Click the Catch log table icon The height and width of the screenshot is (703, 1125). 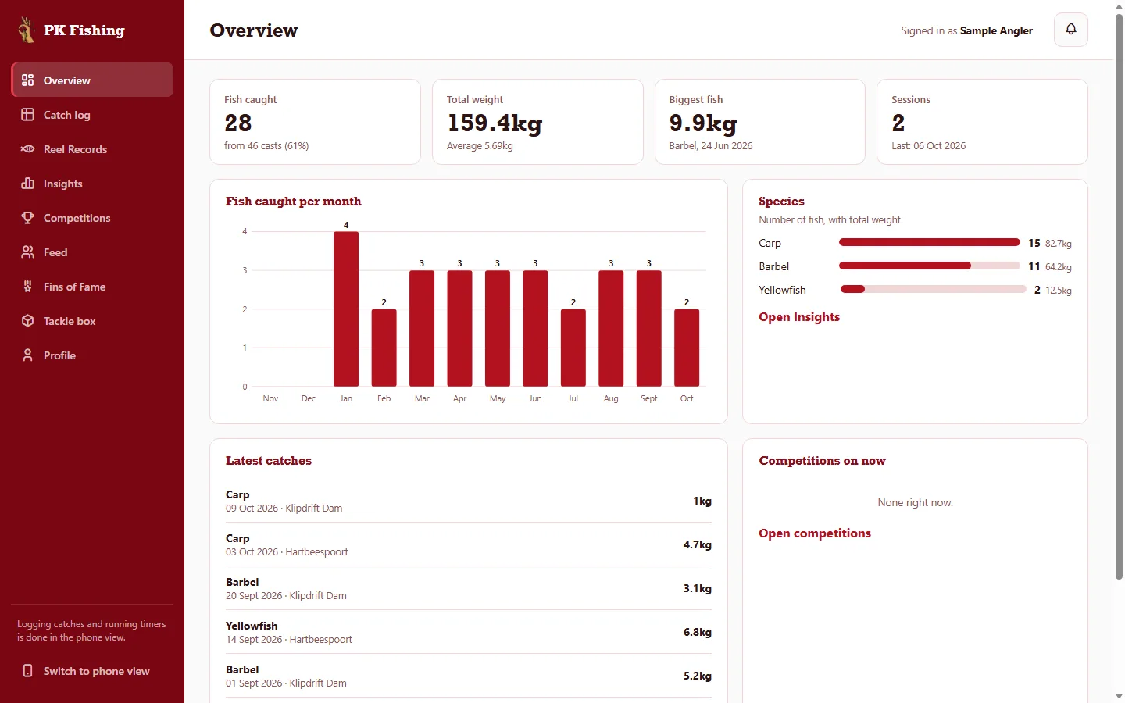pos(28,115)
